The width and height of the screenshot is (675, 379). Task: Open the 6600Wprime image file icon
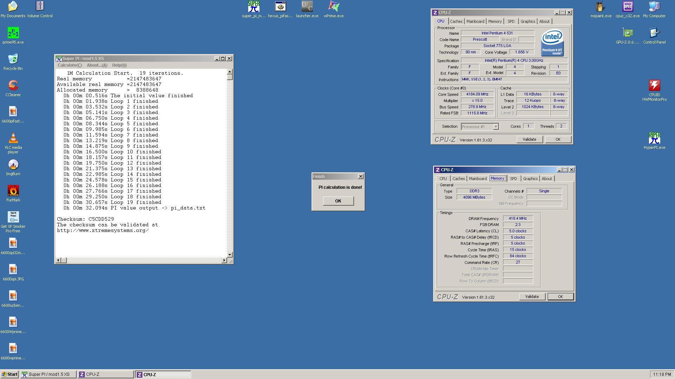13,325
